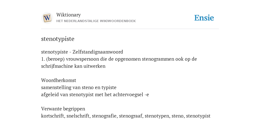Click the horizontal divider below the header
260x130 pixels.
point(130,29)
